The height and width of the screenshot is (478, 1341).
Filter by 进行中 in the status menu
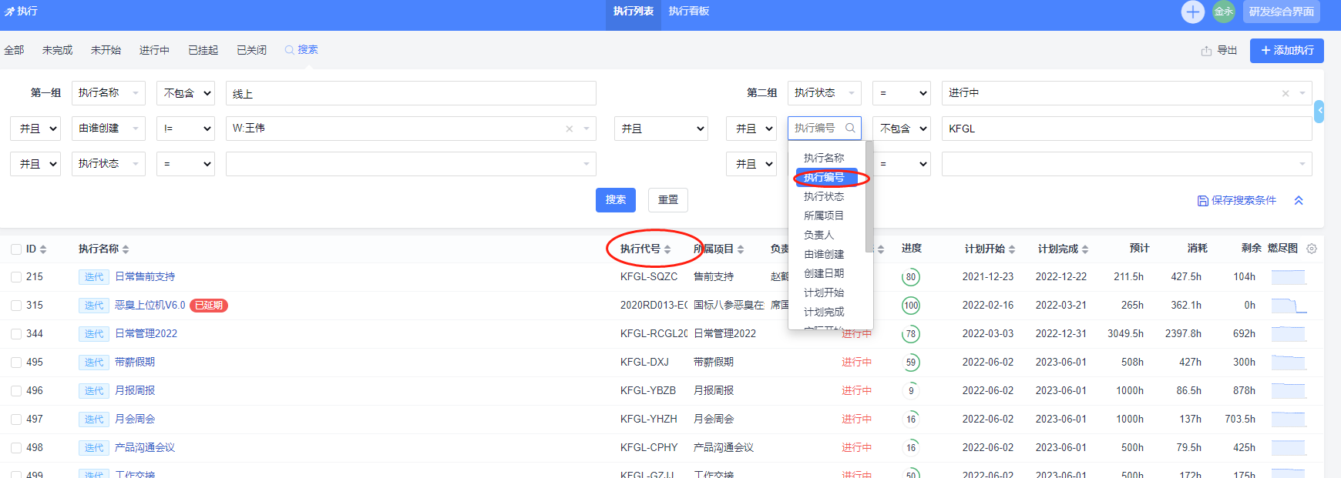click(x=154, y=50)
